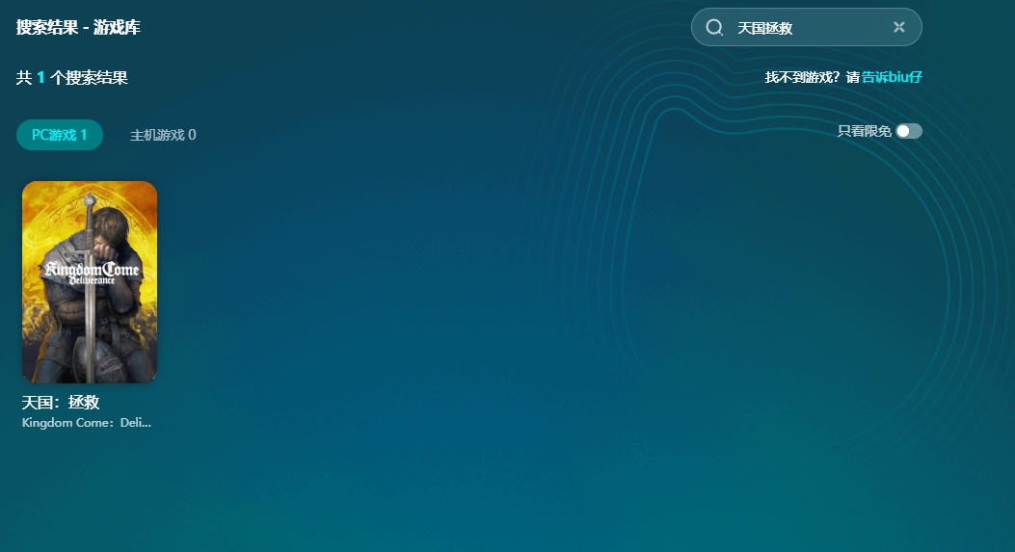Open the 告诉biu仔 link
The height and width of the screenshot is (552, 1015).
coord(892,77)
